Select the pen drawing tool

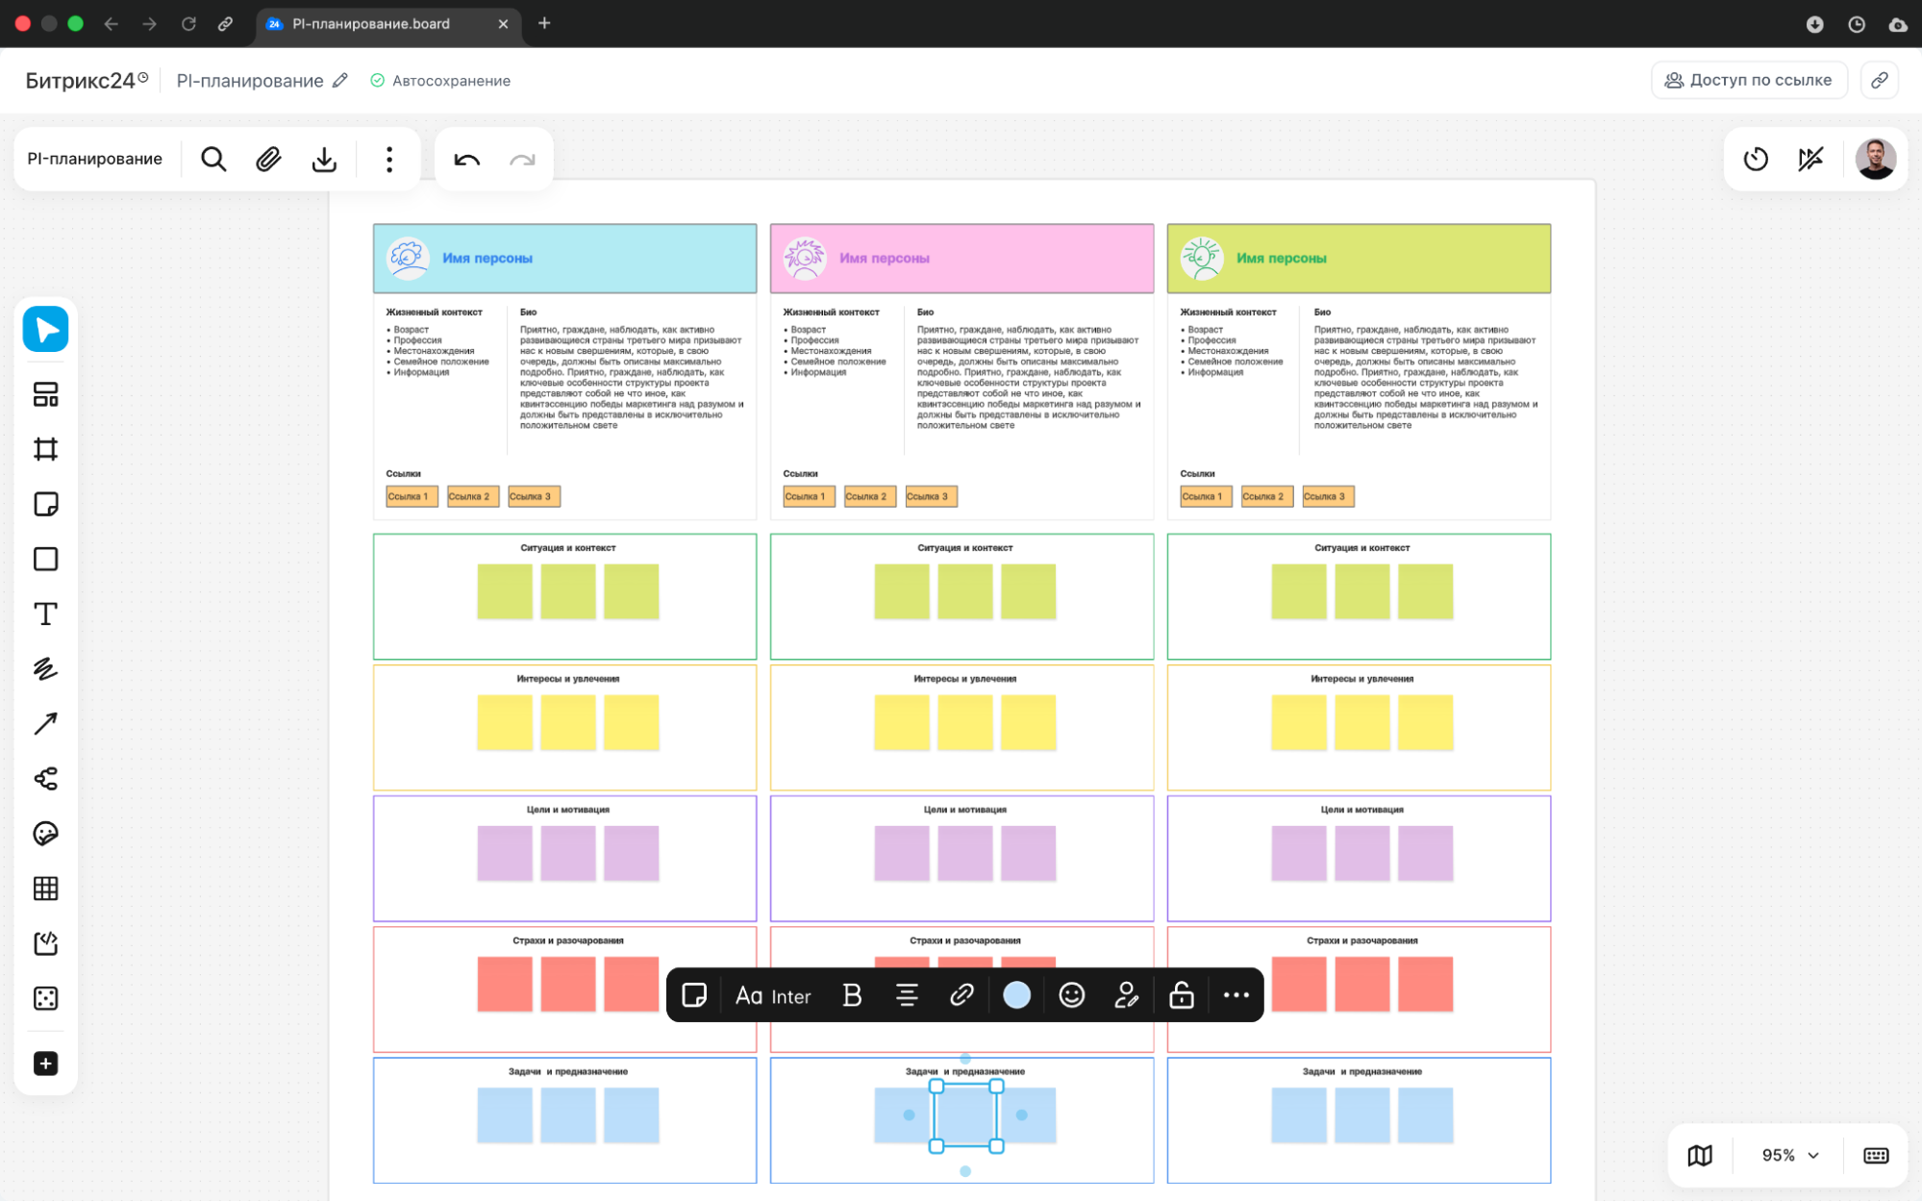coord(45,668)
